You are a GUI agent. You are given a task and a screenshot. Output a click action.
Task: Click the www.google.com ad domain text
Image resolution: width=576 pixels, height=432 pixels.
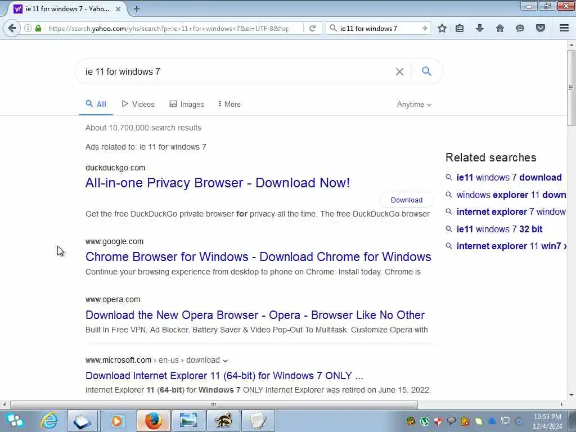114,241
